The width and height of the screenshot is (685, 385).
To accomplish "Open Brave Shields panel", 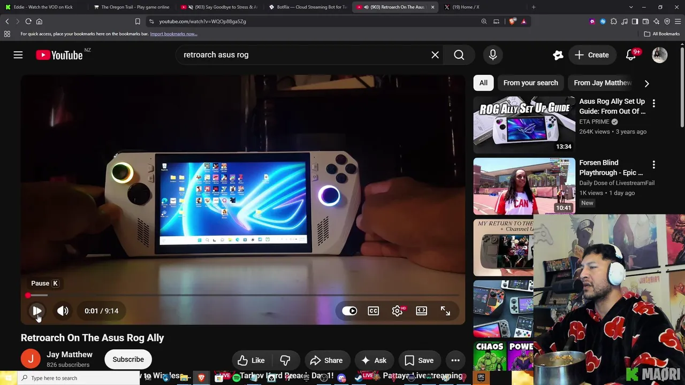I will click(513, 21).
